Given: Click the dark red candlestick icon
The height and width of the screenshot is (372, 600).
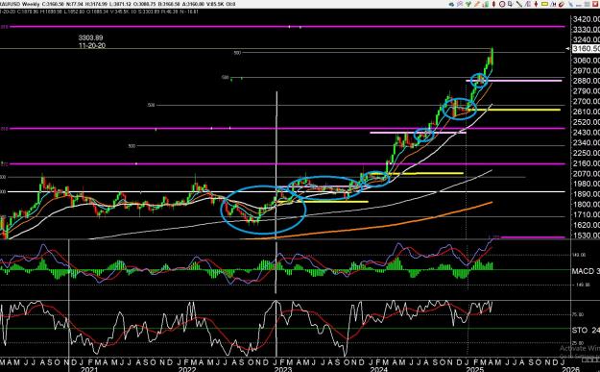Looking at the screenshot, I should pyautogui.click(x=494, y=4).
